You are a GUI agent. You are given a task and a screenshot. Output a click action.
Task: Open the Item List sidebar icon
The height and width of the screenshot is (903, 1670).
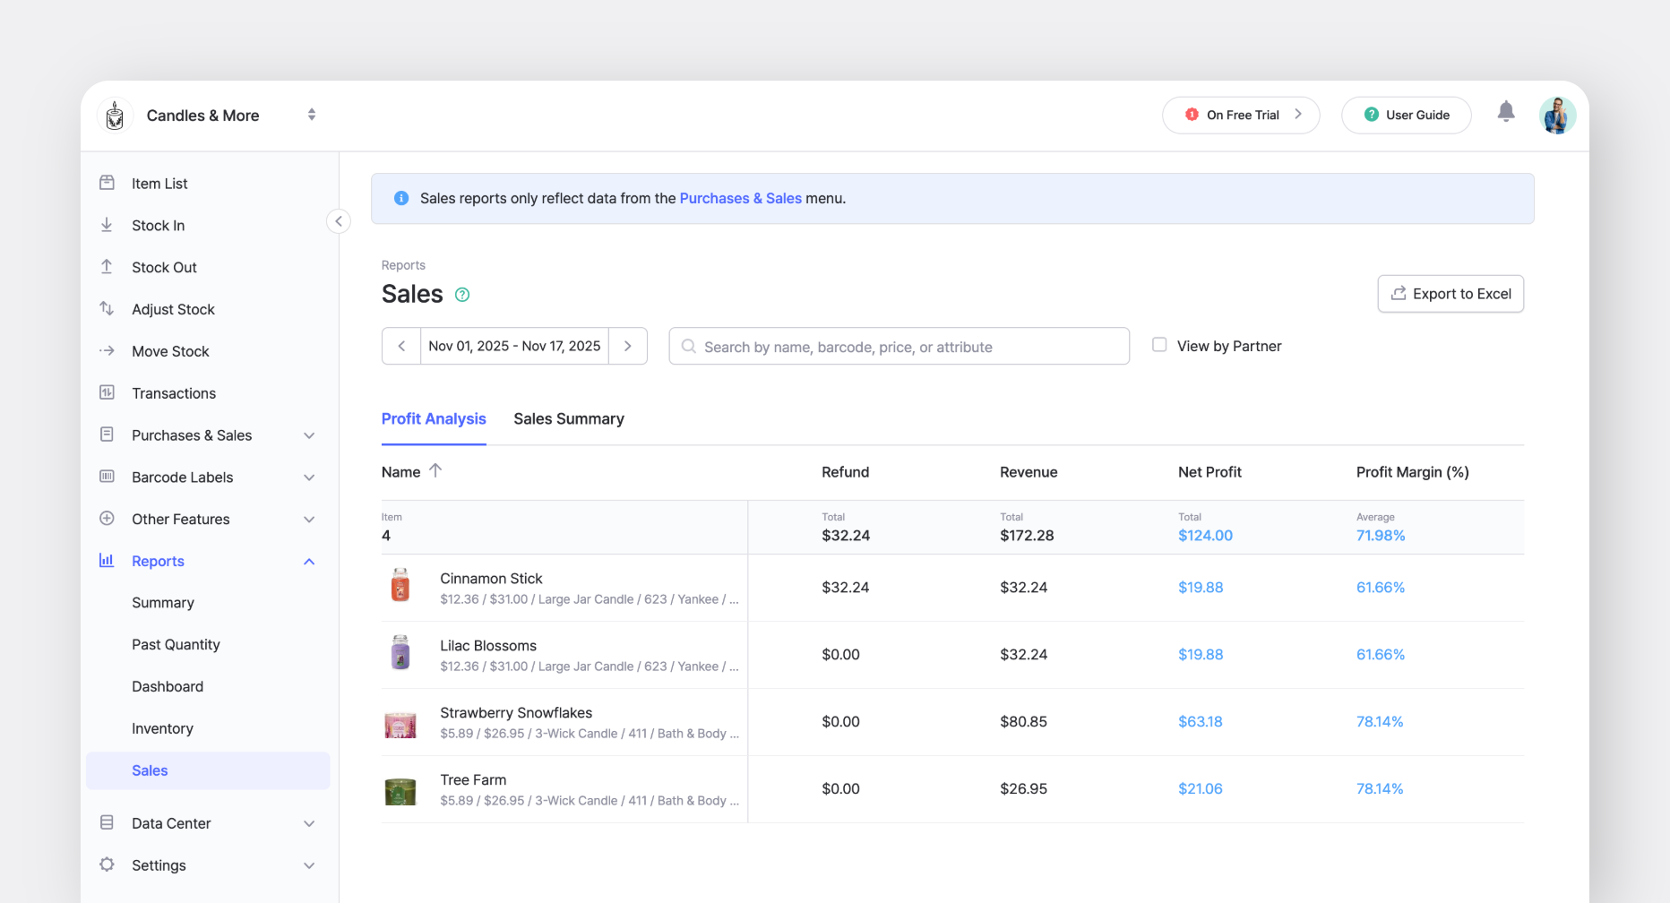pyautogui.click(x=108, y=183)
